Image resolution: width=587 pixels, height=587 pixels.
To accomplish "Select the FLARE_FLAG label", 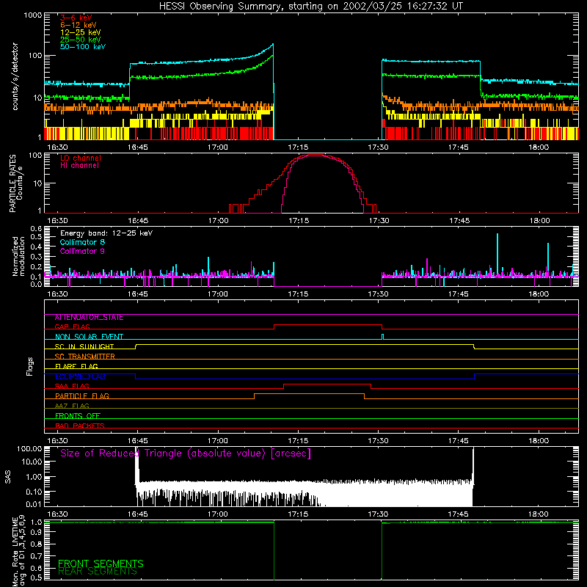I will pyautogui.click(x=76, y=366).
